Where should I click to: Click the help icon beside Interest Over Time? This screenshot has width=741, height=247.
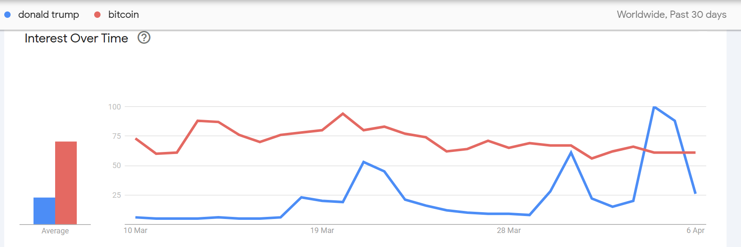[144, 38]
